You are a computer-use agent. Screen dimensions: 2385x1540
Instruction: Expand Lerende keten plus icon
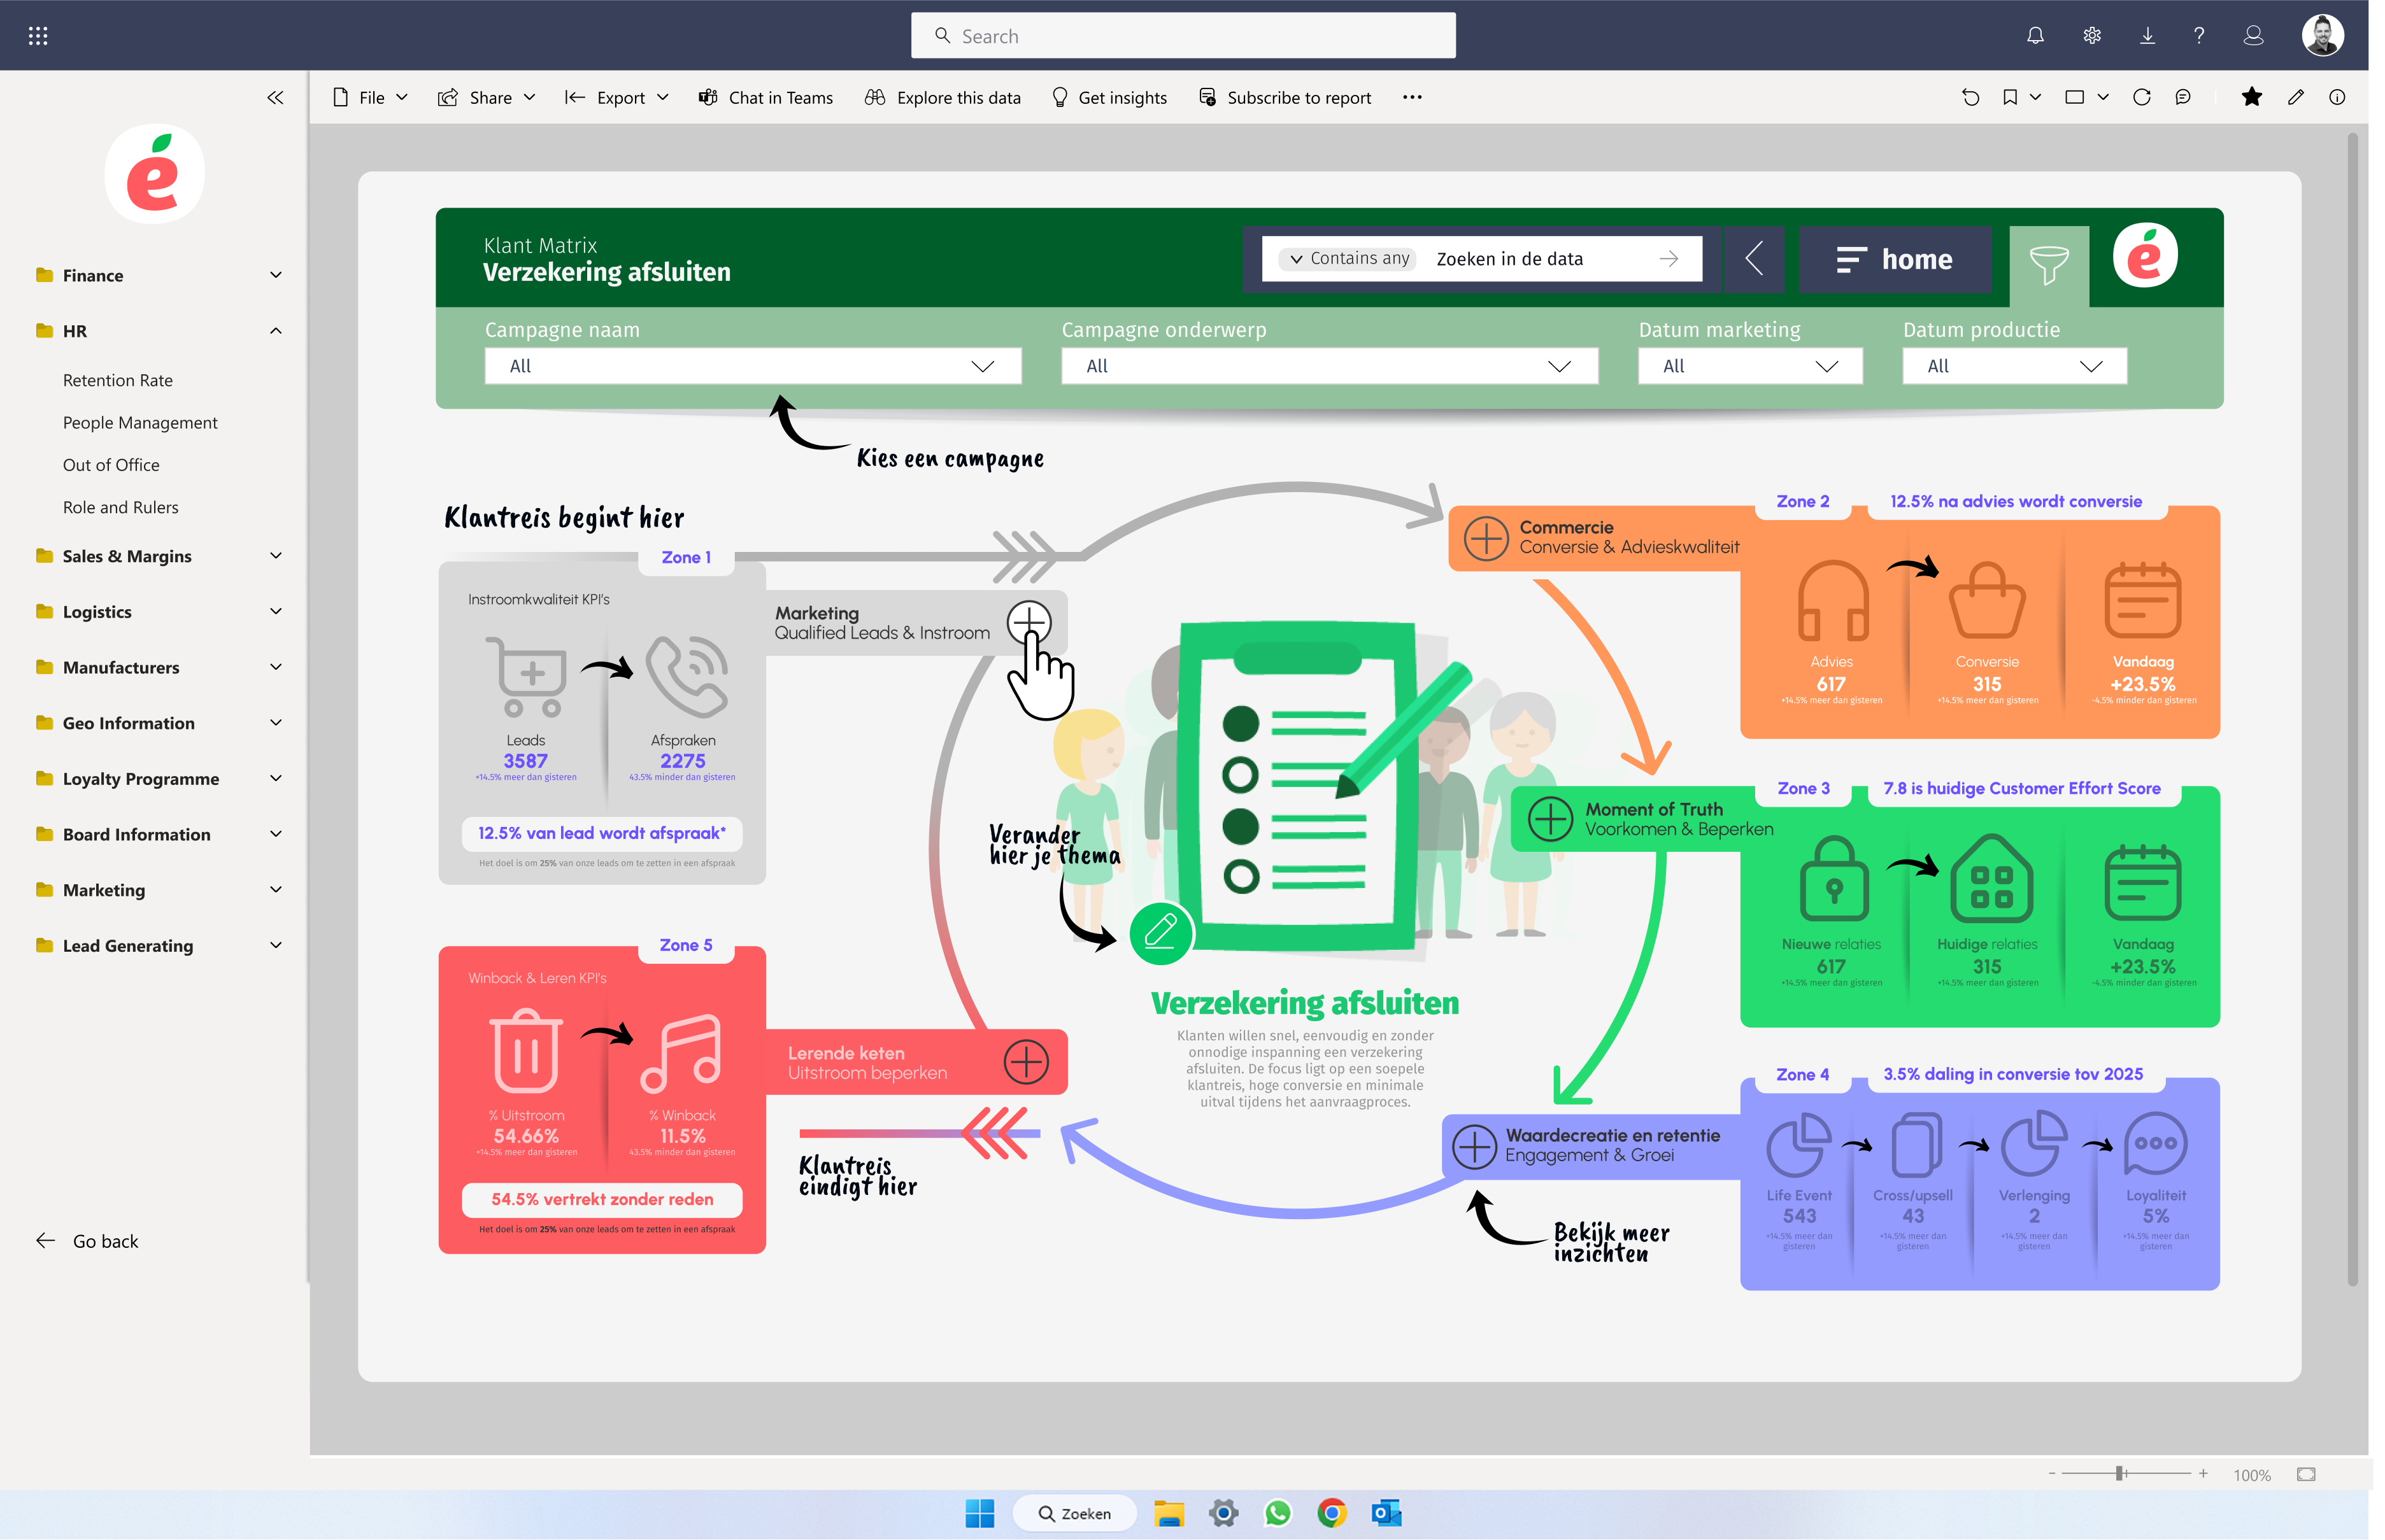(x=1027, y=1062)
